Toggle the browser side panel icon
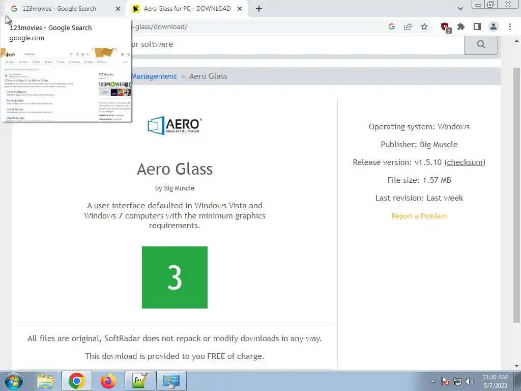Viewport: 521px width, 391px height. (x=477, y=26)
